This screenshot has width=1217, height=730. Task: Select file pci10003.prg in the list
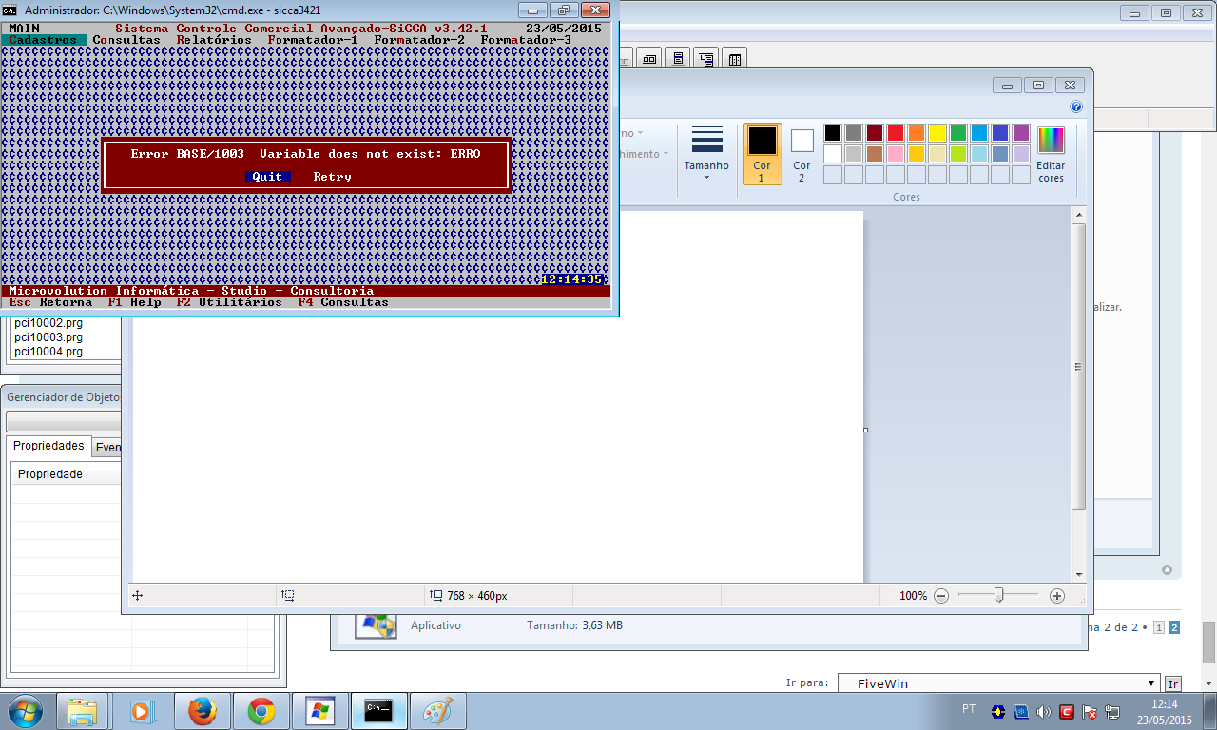pos(48,337)
